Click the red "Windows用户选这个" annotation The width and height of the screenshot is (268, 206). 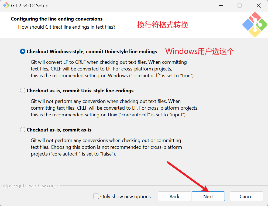click(200, 51)
